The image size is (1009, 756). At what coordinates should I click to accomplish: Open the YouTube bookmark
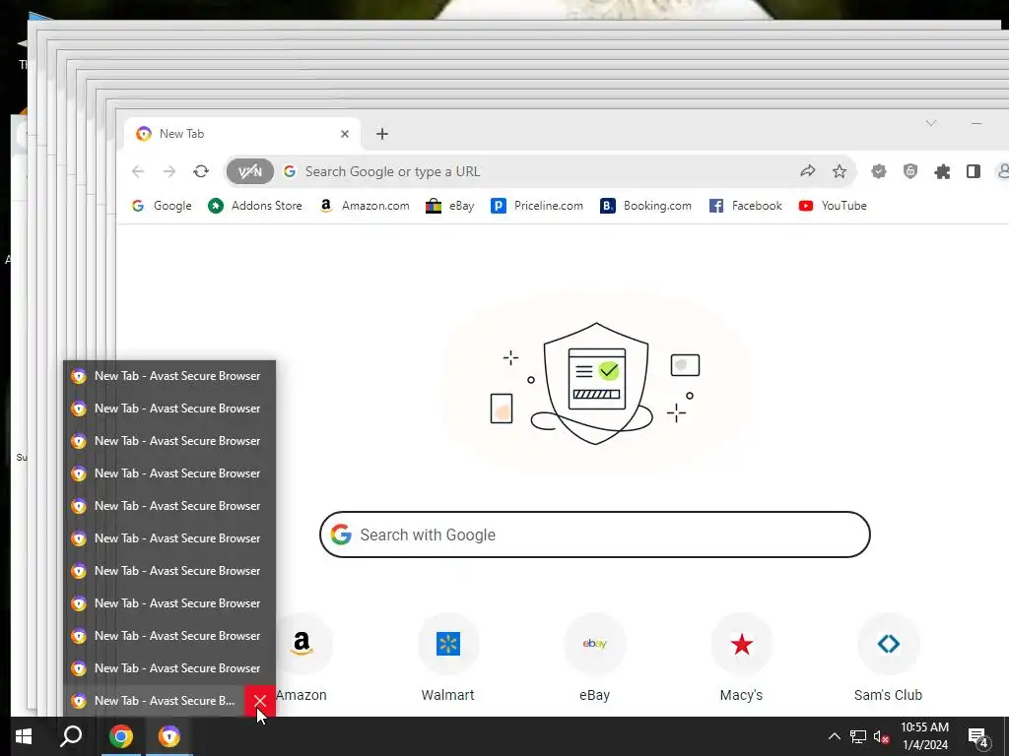click(x=833, y=206)
